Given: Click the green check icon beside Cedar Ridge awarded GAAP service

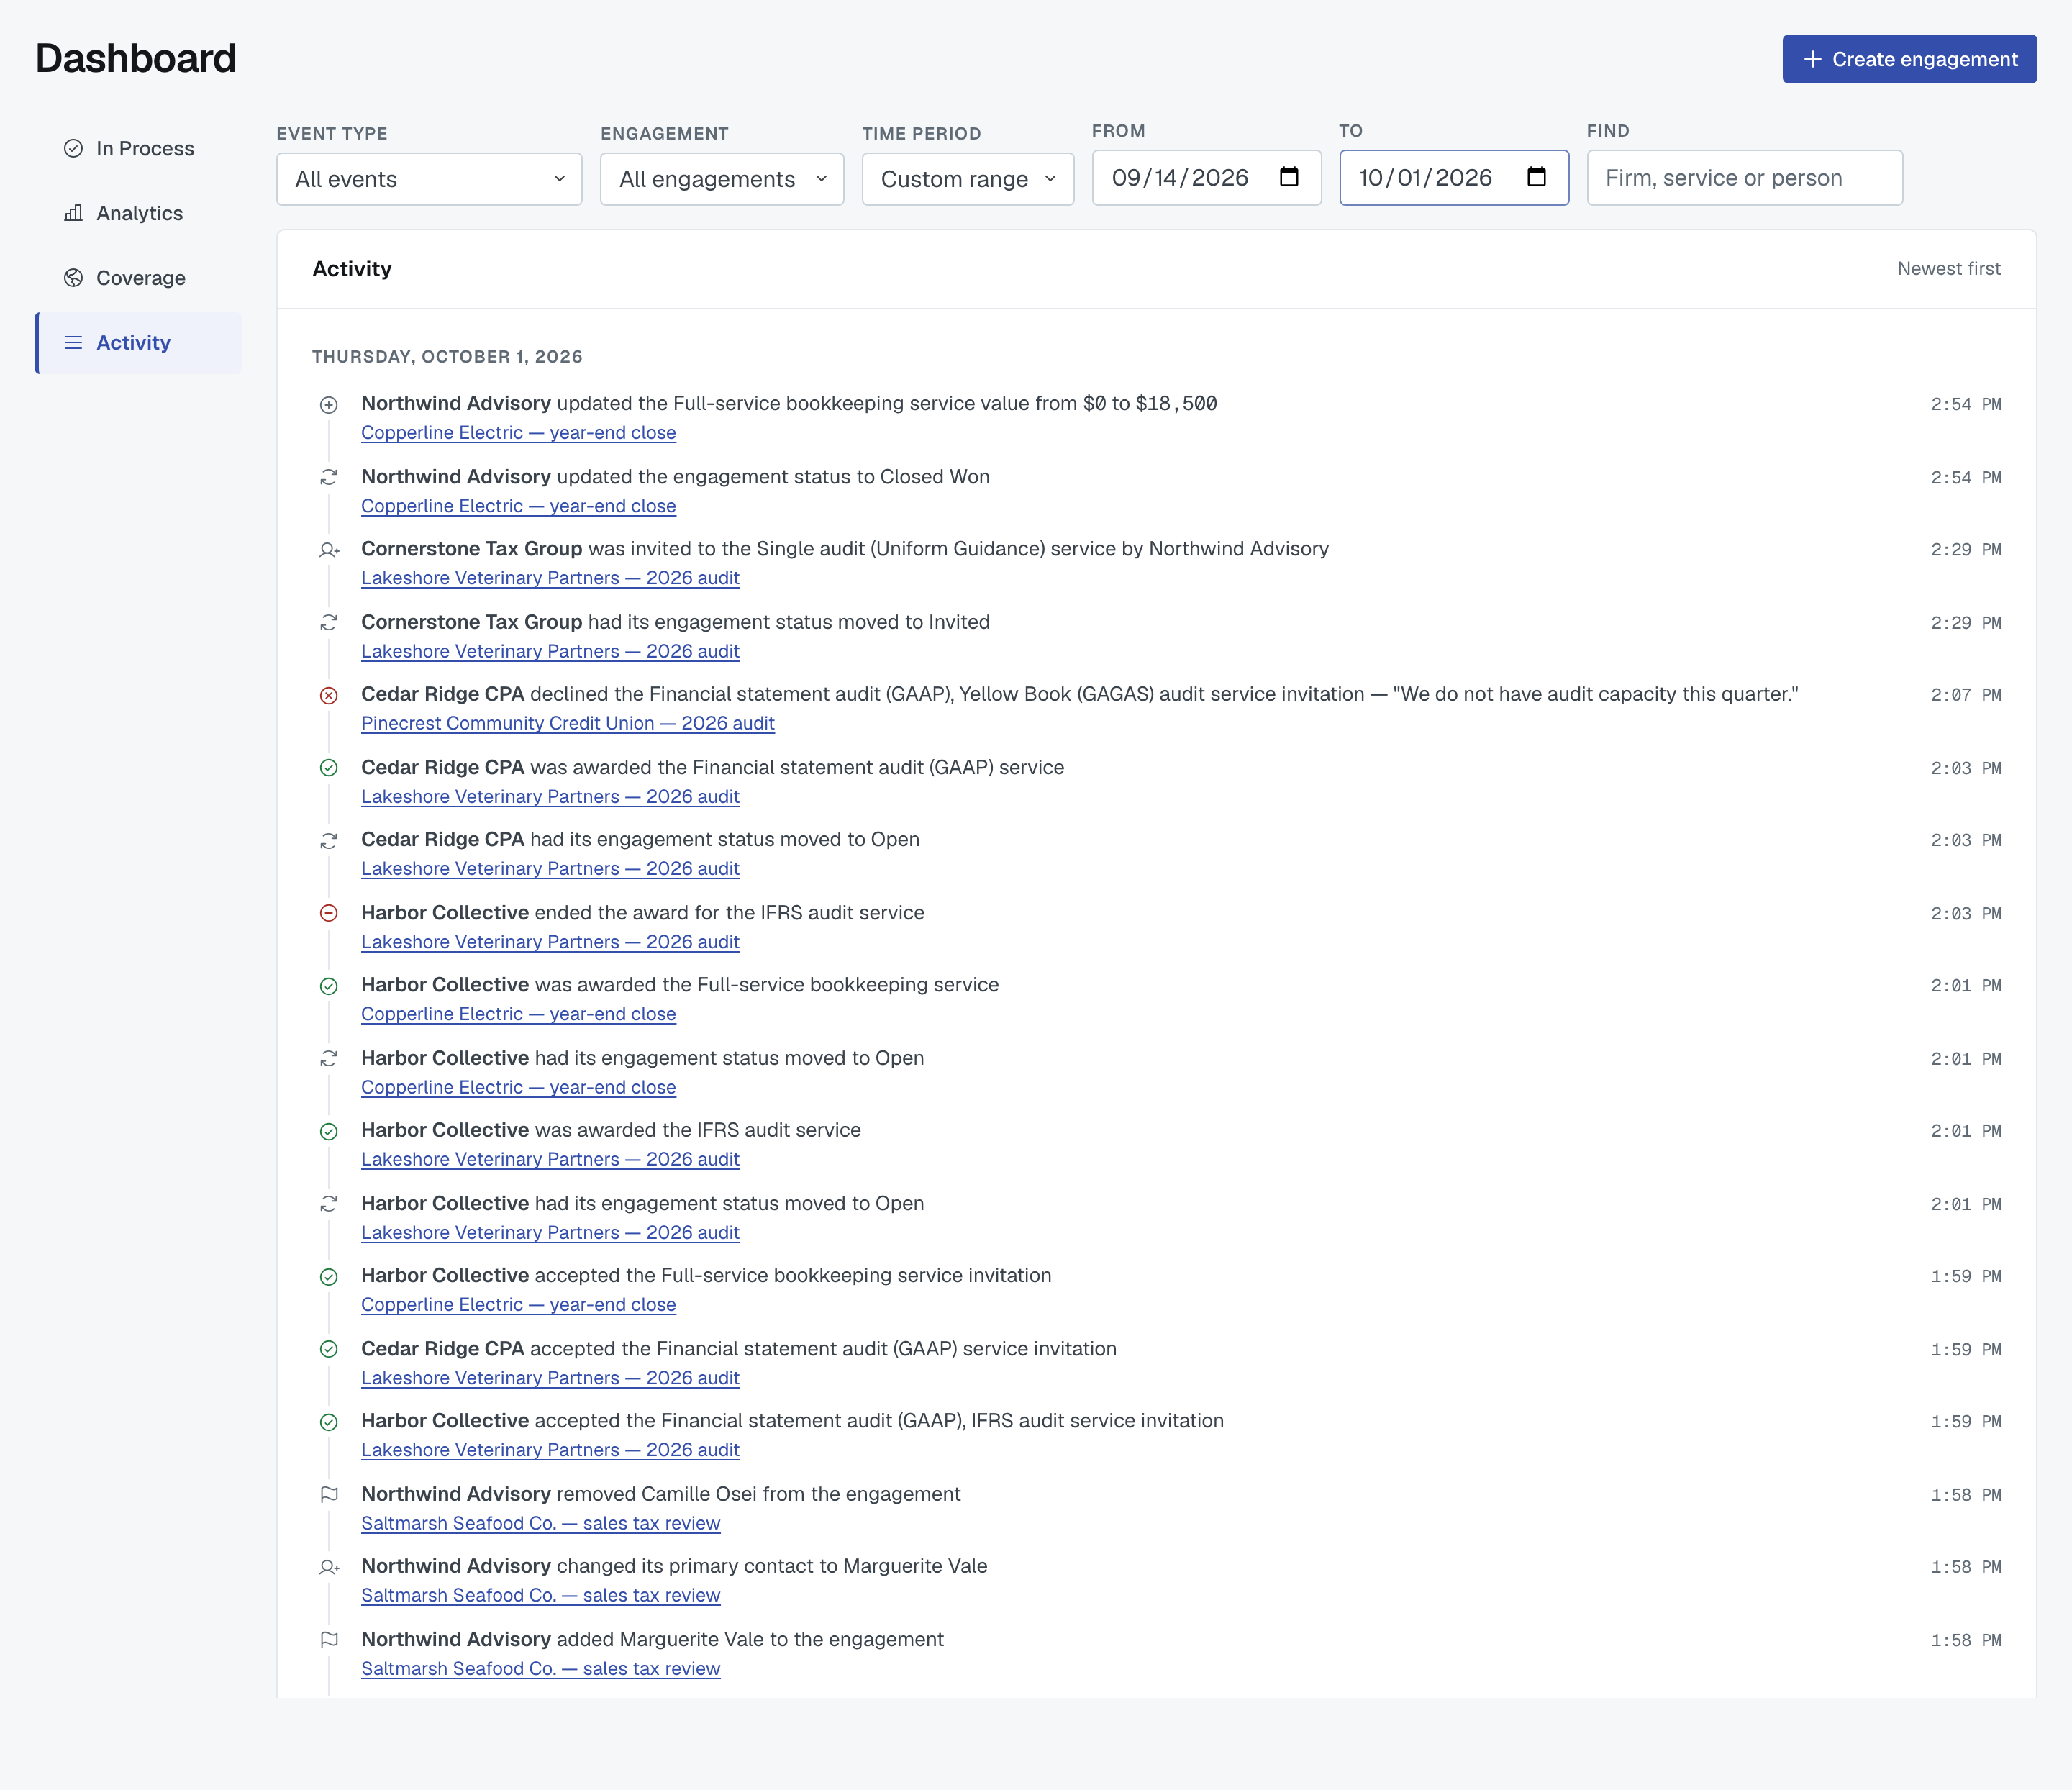Looking at the screenshot, I should coord(328,768).
